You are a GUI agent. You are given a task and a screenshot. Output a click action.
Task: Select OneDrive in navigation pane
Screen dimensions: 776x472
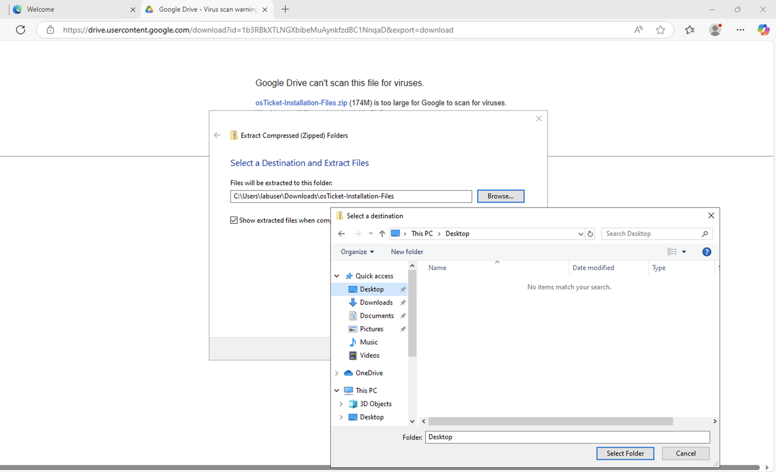(369, 373)
